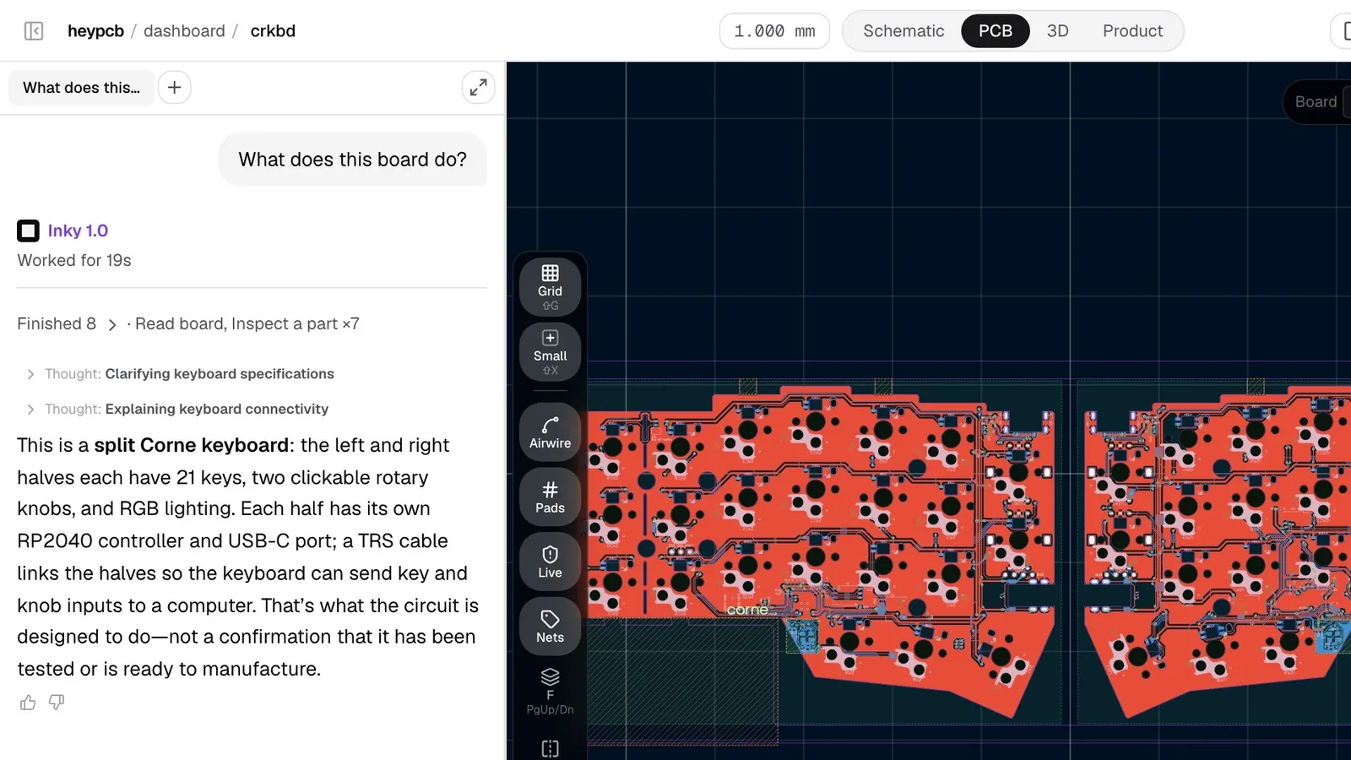This screenshot has height=760, width=1351.
Task: Open the heypcb home link
Action: 95,31
